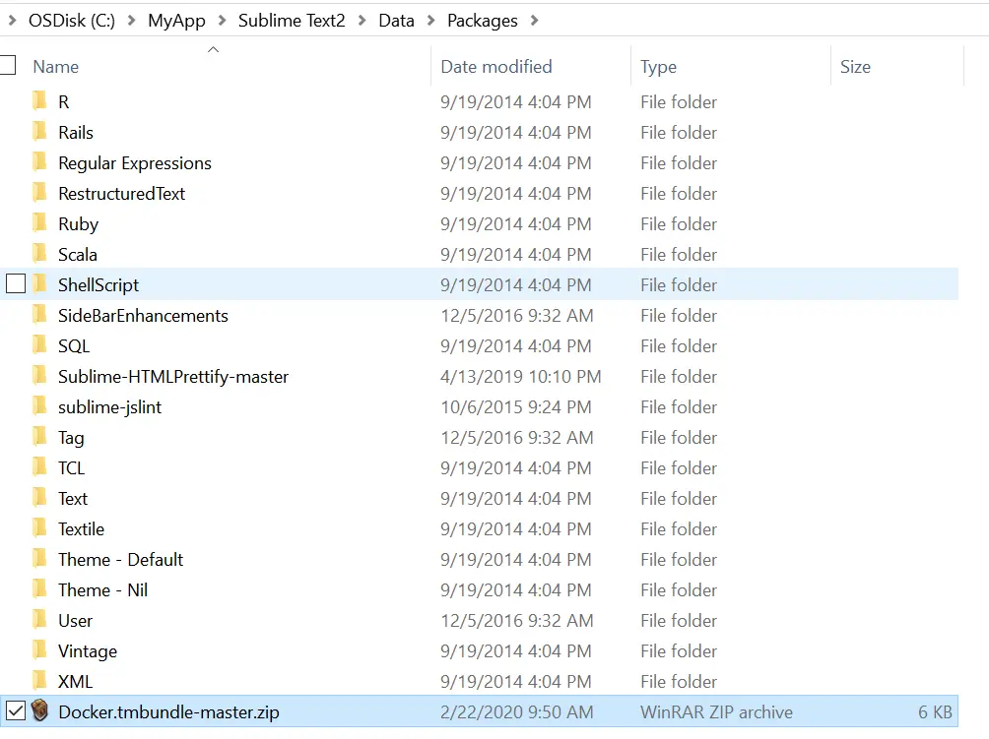This screenshot has width=989, height=739.
Task: Click the RestructuredText folder icon
Action: tap(39, 194)
